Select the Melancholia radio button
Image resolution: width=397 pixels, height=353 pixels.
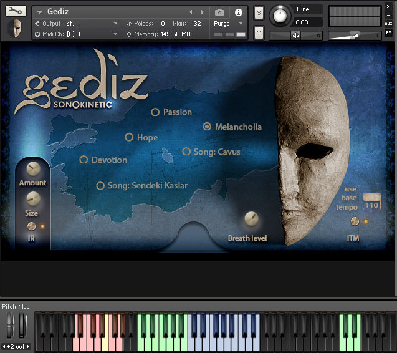pyautogui.click(x=207, y=127)
